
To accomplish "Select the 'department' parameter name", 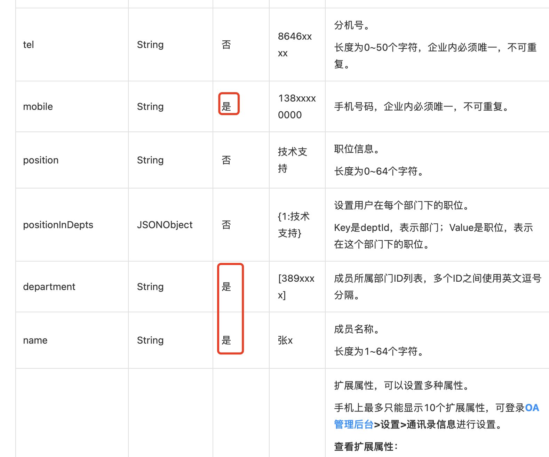I will click(49, 287).
